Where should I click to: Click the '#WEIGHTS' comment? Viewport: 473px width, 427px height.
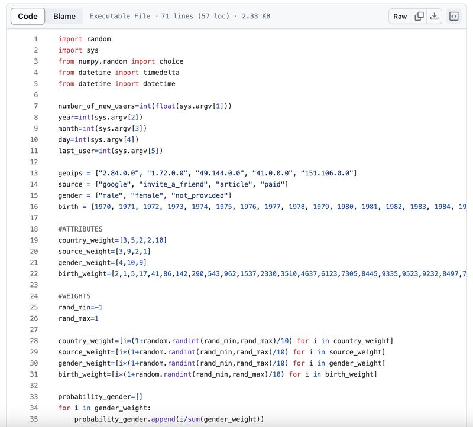pyautogui.click(x=74, y=296)
